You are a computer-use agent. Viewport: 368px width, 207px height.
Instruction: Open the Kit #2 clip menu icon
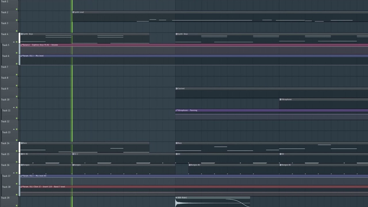[x=22, y=154]
